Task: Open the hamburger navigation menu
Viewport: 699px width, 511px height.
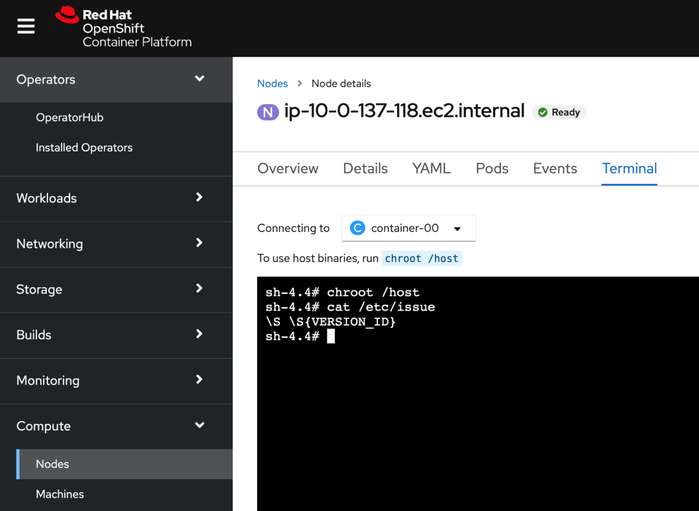Action: coord(26,26)
